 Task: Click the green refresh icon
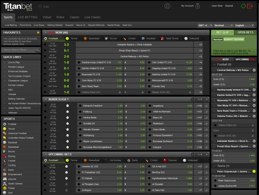pyautogui.click(x=243, y=6)
